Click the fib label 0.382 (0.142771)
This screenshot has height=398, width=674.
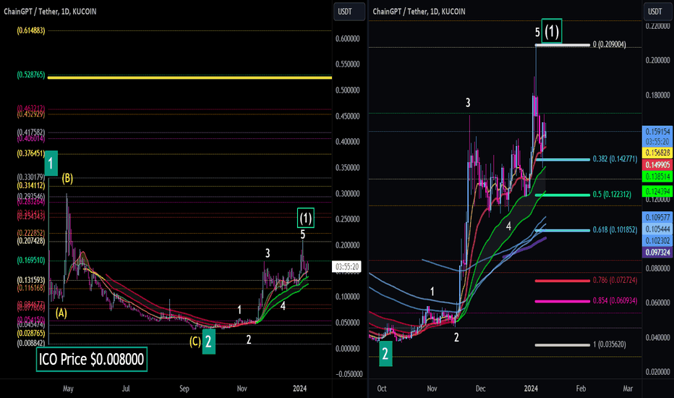point(615,158)
